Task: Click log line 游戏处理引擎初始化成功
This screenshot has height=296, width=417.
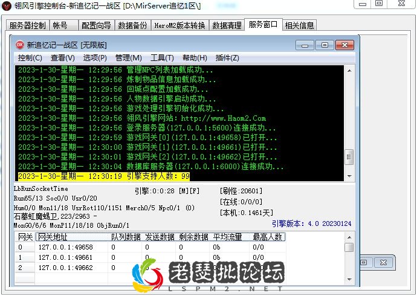Action: pyautogui.click(x=121, y=108)
